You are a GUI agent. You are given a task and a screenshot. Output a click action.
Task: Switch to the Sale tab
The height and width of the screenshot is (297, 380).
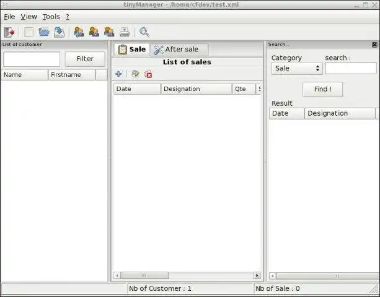pyautogui.click(x=132, y=49)
